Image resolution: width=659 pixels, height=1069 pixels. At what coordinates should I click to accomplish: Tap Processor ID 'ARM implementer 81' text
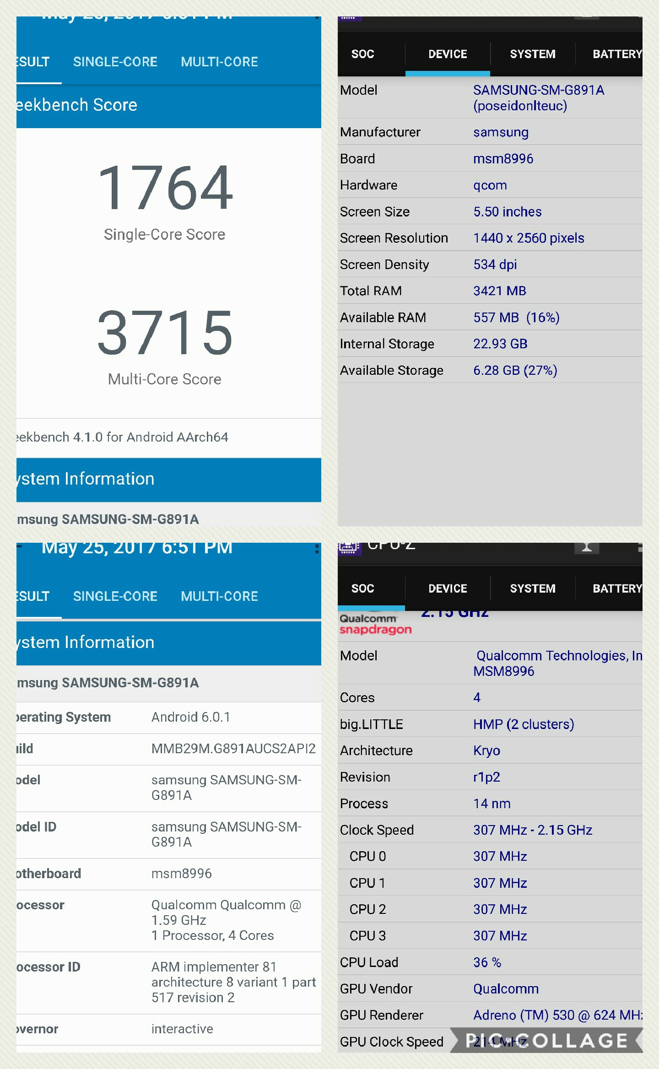click(214, 967)
